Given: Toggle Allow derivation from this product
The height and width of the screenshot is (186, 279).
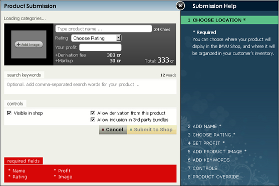Looking at the screenshot, I should coord(93,113).
